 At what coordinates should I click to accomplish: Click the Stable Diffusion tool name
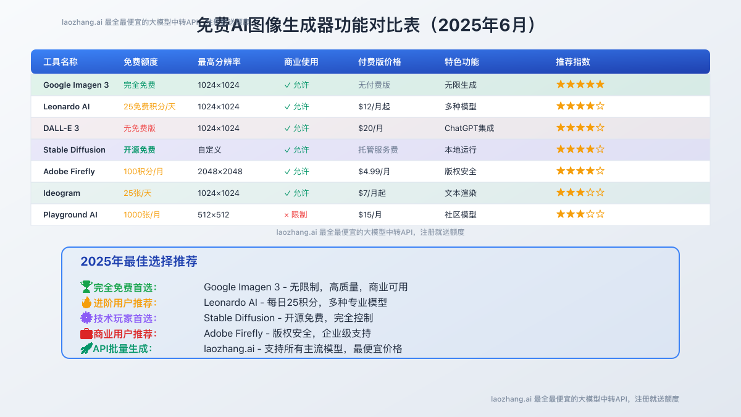74,150
